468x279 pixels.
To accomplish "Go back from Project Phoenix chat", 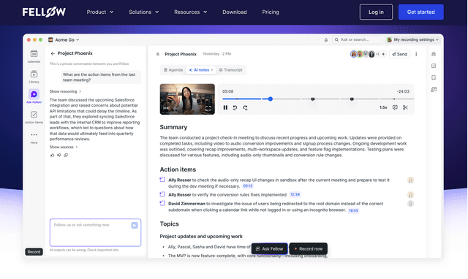I will [x=53, y=53].
